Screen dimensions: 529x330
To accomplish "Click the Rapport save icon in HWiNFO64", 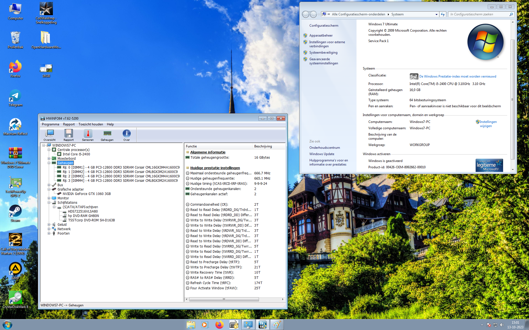I will pos(69,135).
